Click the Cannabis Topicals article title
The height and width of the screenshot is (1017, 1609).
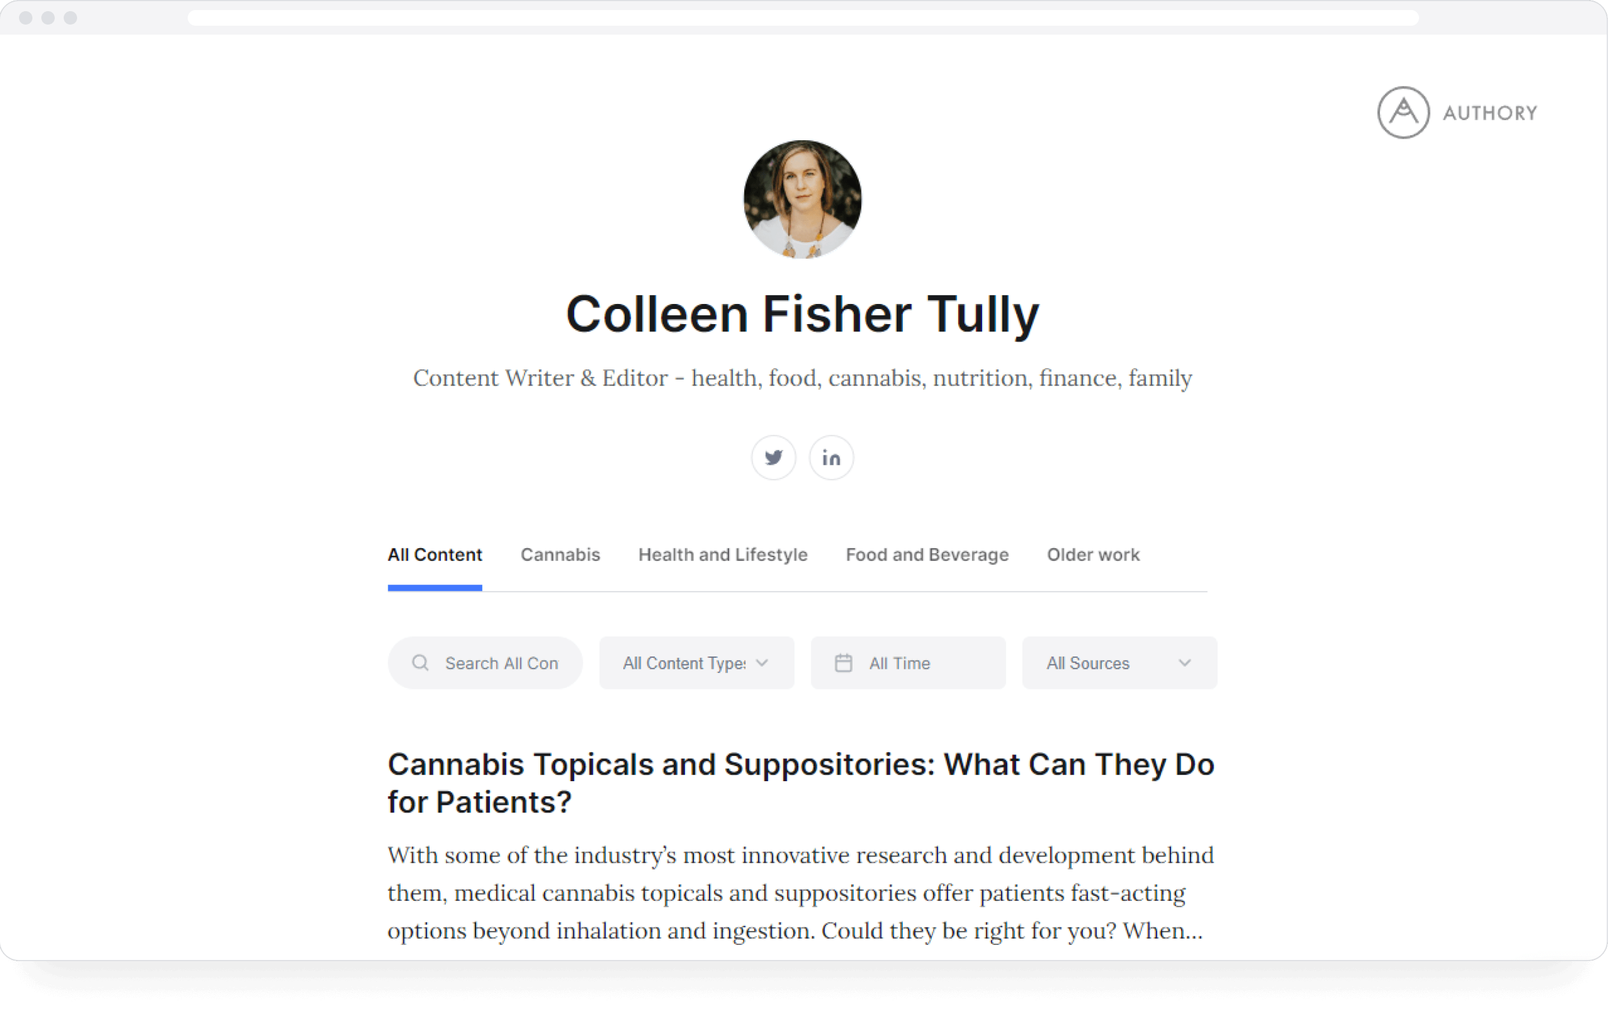click(801, 783)
